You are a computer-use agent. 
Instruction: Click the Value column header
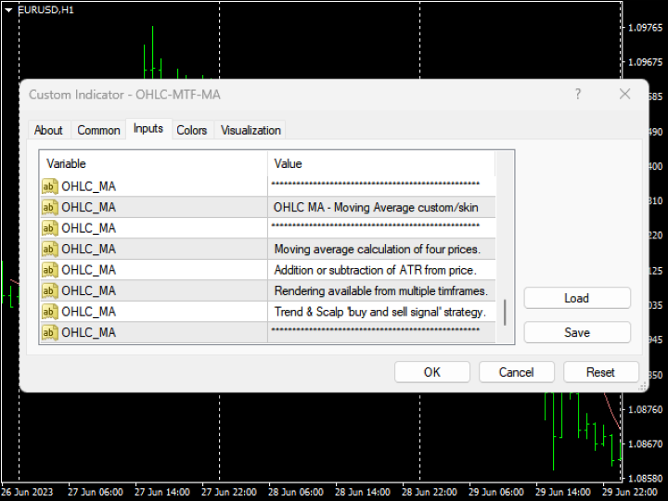coord(380,164)
